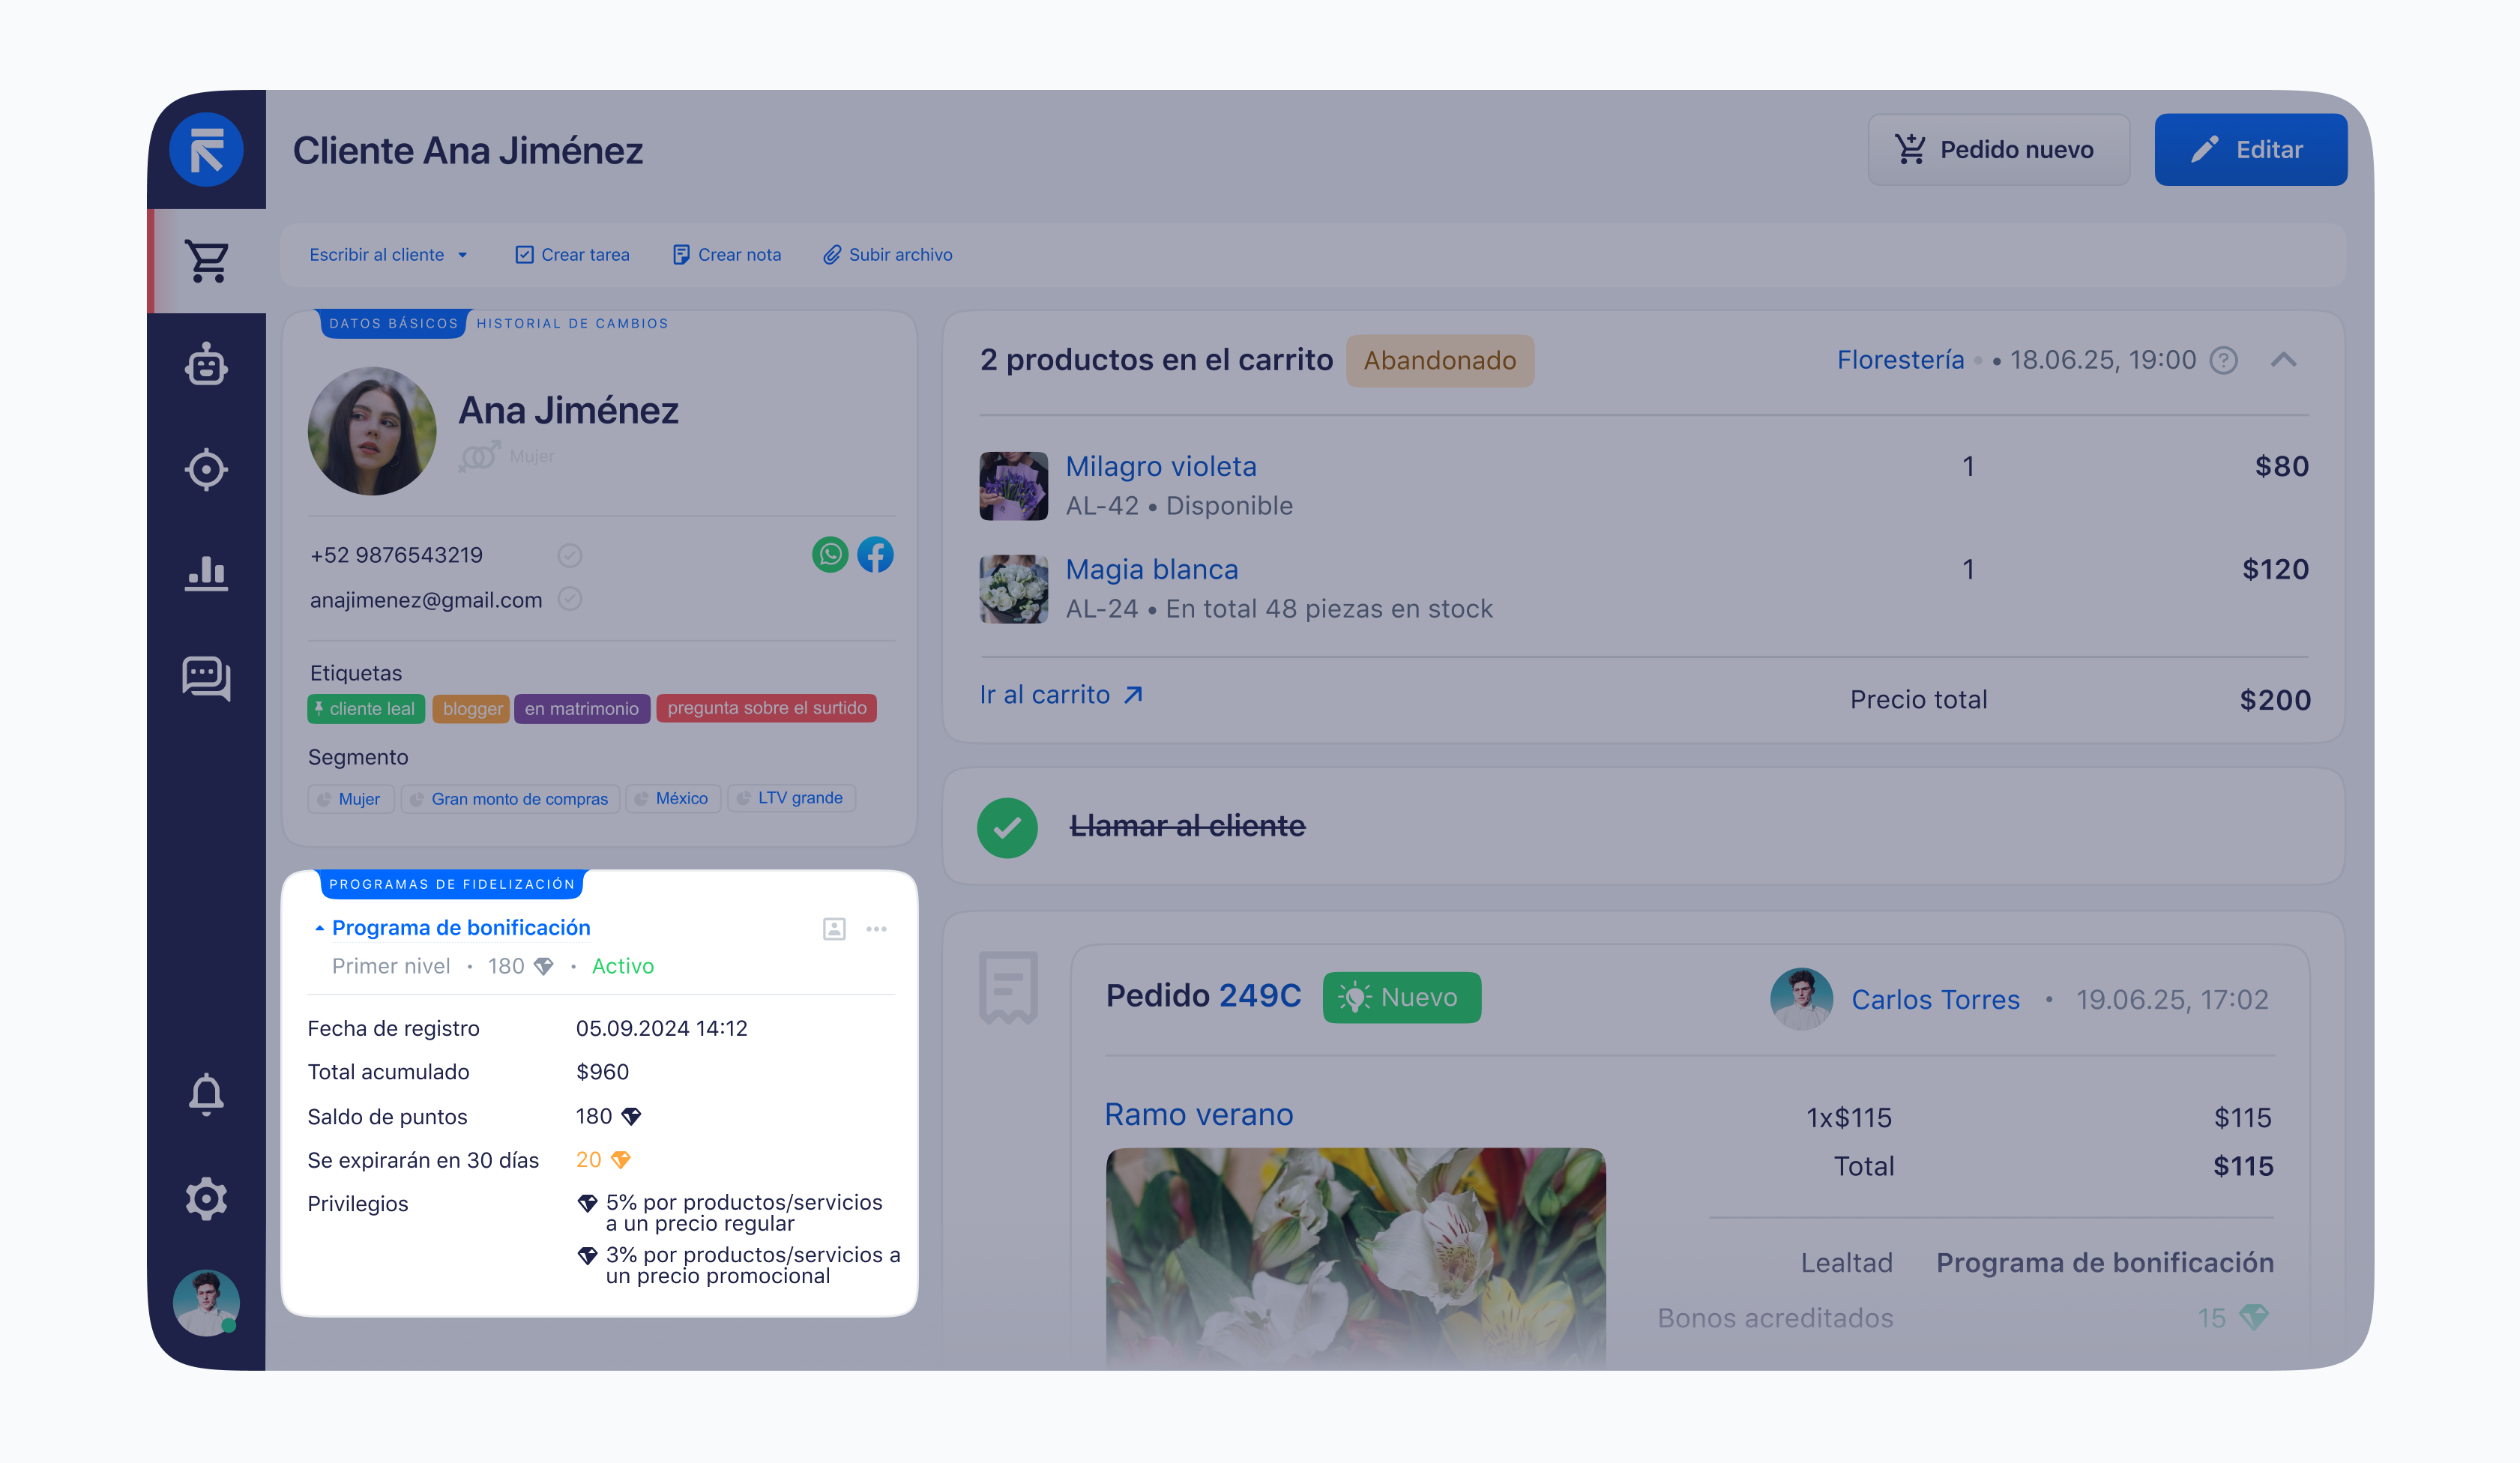The width and height of the screenshot is (2520, 1463).
Task: Click the Gran monto de compras segment
Action: pyautogui.click(x=510, y=798)
